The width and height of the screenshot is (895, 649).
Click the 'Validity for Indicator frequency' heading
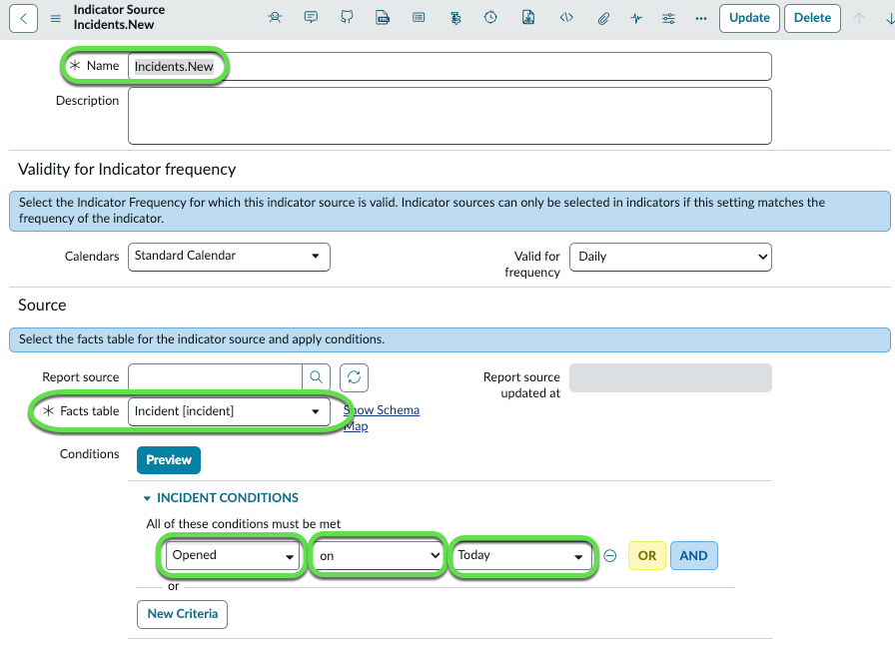pos(127,170)
